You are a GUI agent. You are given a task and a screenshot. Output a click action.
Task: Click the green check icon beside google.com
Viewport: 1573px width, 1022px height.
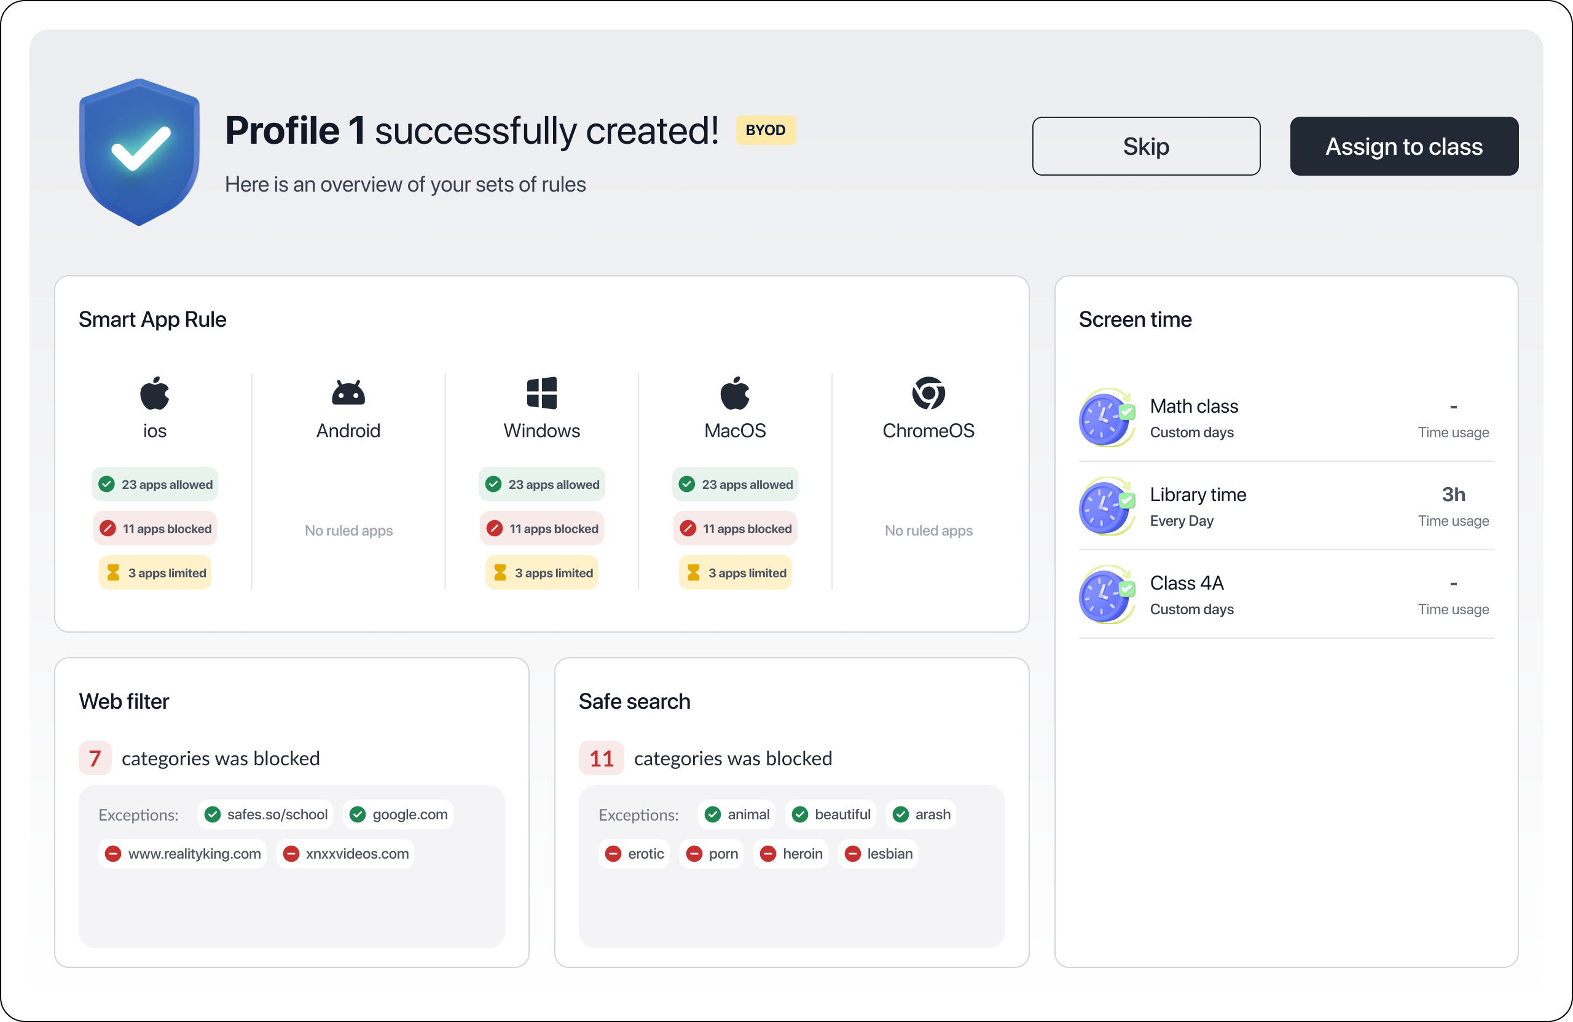[x=358, y=814]
